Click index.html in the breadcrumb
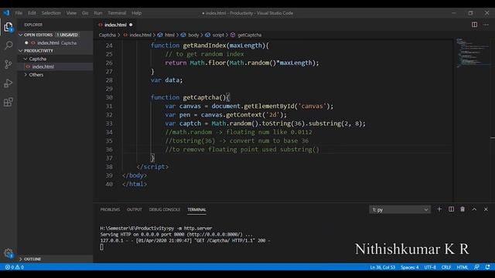The width and height of the screenshot is (495, 278). pos(140,35)
